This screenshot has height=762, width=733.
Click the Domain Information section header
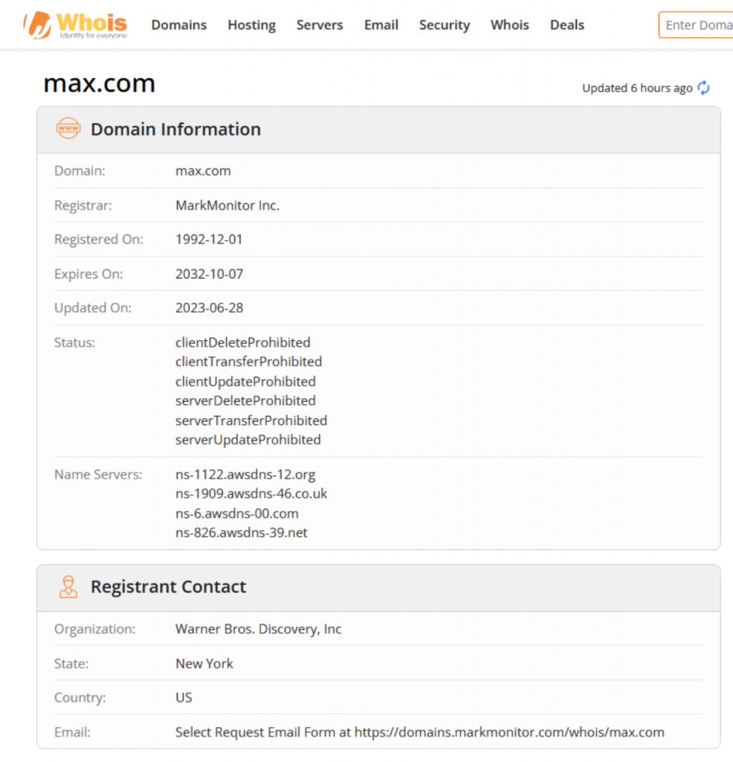pyautogui.click(x=175, y=129)
